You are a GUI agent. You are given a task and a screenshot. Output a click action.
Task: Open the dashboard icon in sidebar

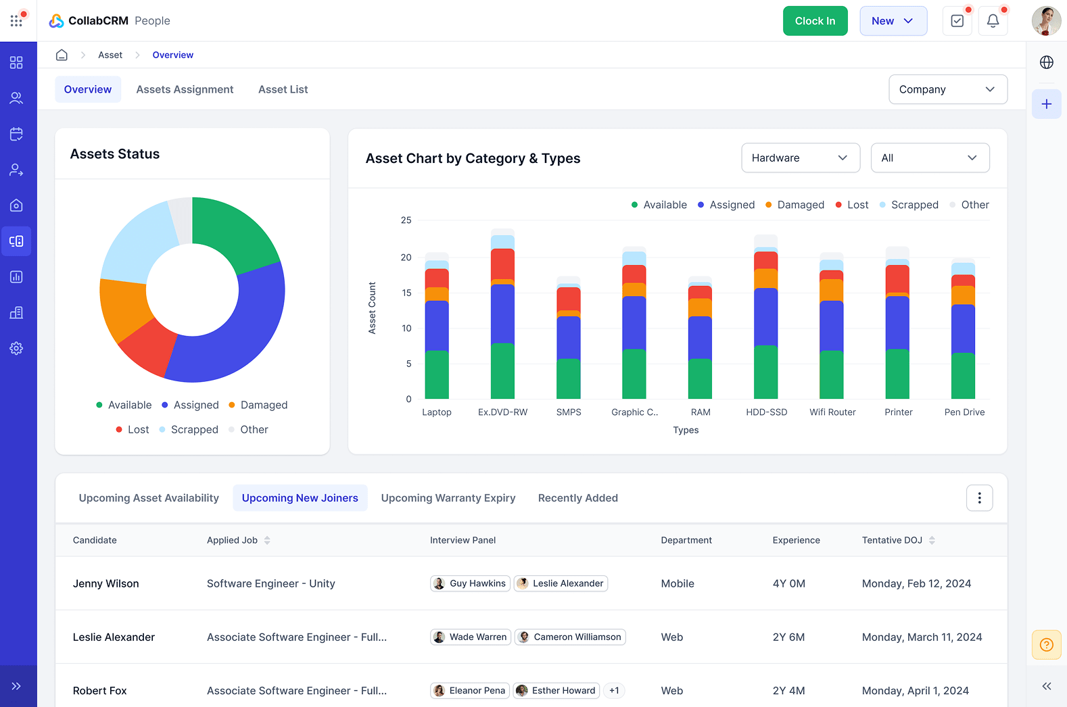[16, 63]
